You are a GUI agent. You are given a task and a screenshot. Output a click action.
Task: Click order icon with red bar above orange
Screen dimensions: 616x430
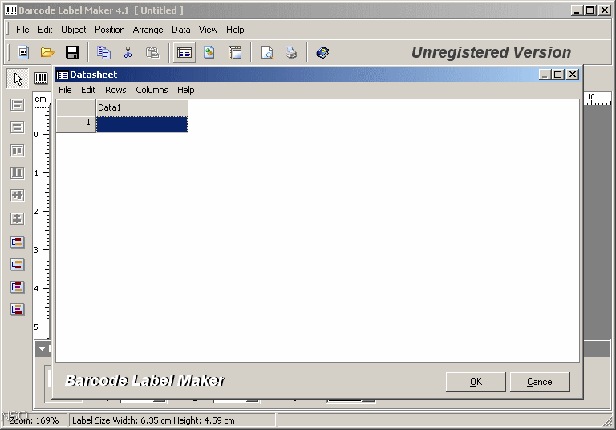[x=18, y=241]
